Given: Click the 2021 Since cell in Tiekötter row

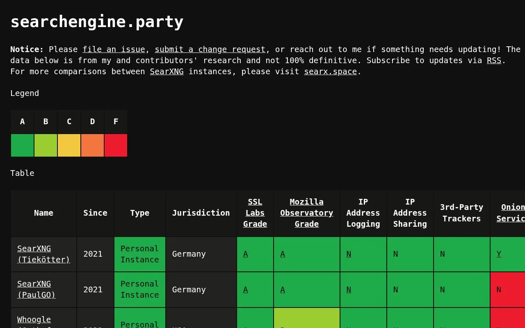Looking at the screenshot, I should pos(95,254).
